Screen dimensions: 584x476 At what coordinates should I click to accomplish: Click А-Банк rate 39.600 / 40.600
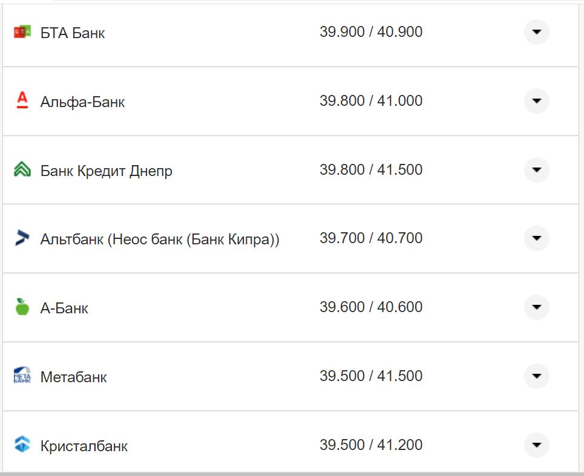click(370, 307)
